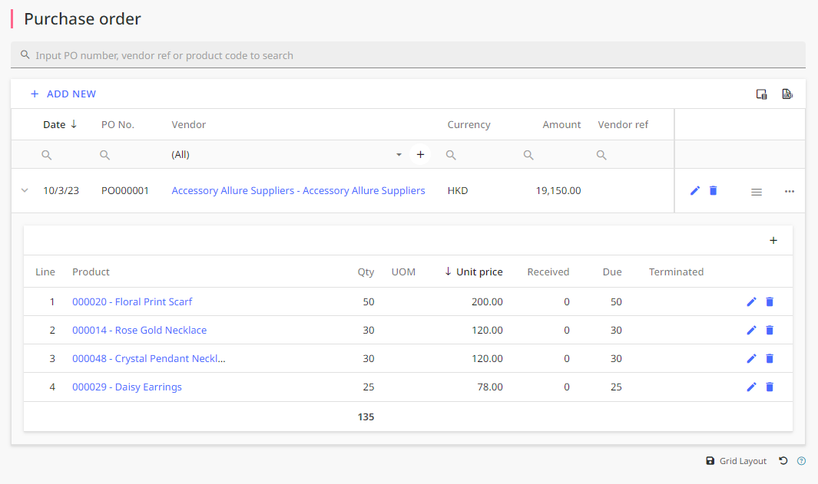Screen dimensions: 818x484
Task: Click the Purchase order page heading
Action: 82,18
